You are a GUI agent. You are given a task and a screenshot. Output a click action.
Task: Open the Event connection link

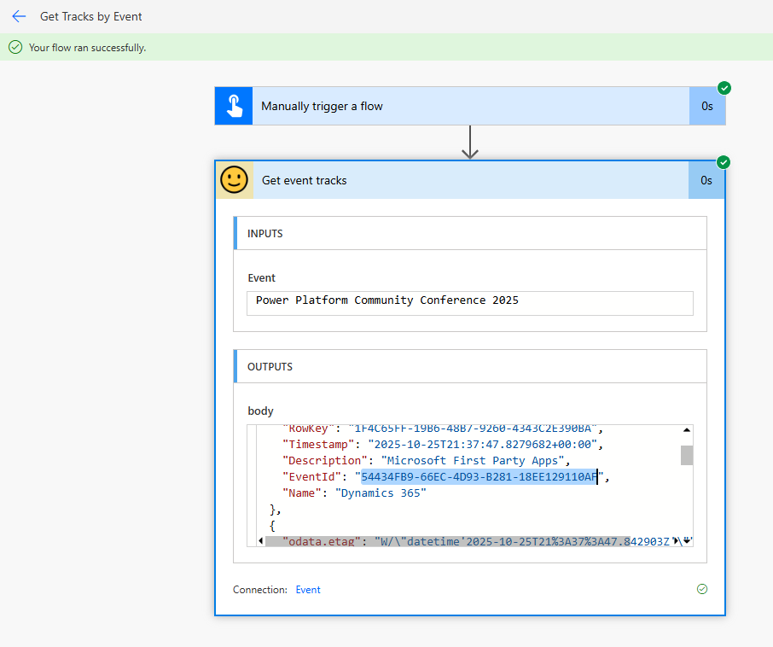(308, 590)
